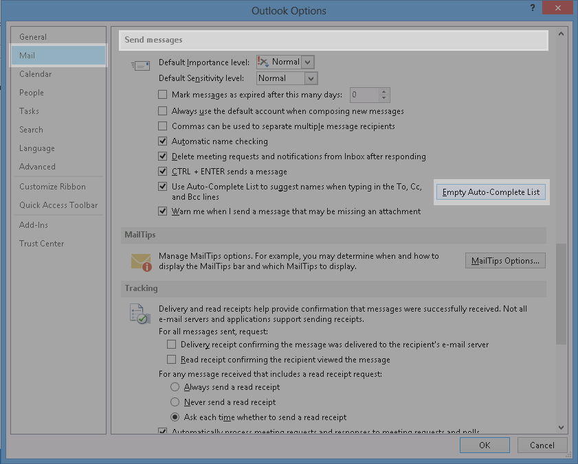This screenshot has height=464, width=578.
Task: Open MailTips Options dialog
Action: tap(505, 260)
